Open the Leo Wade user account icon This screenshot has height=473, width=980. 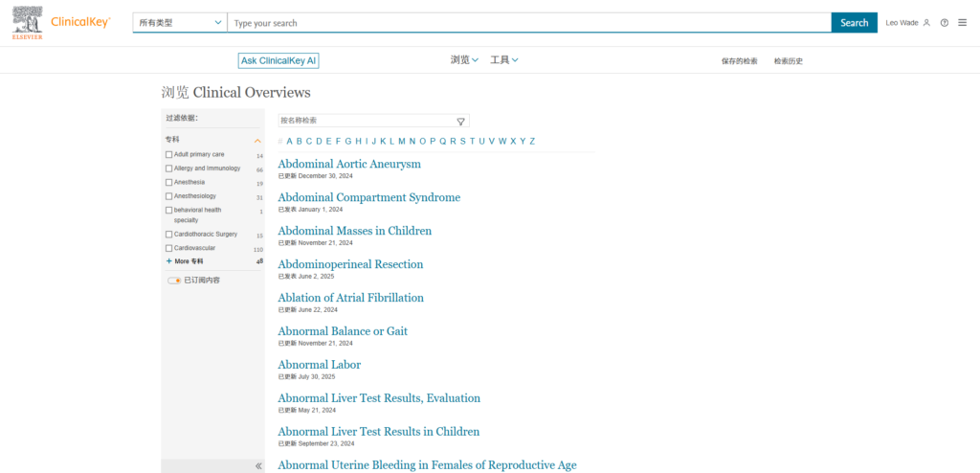tap(926, 23)
